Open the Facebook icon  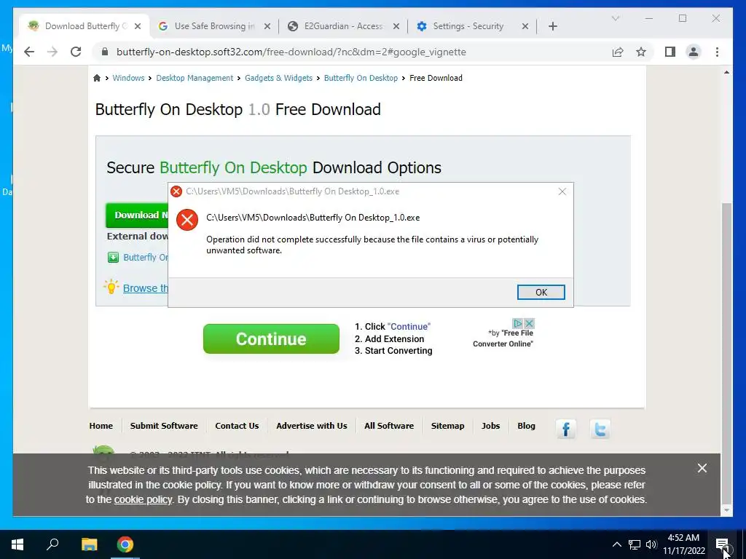click(565, 429)
